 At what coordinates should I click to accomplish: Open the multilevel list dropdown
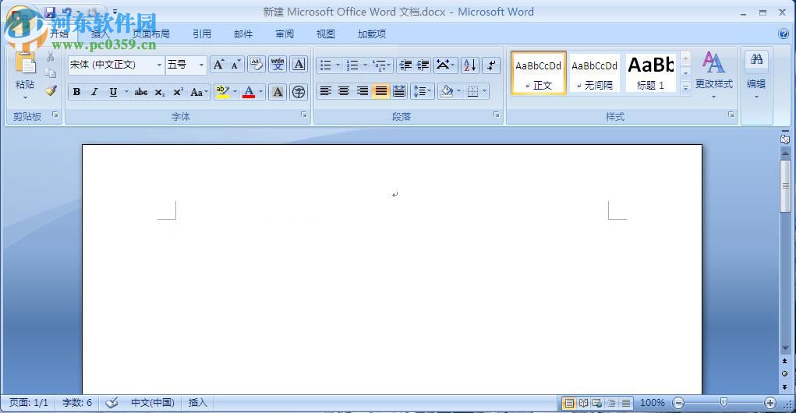389,65
